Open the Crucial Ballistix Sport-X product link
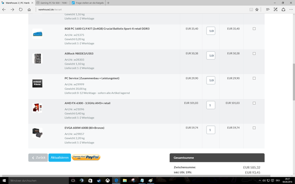The width and height of the screenshot is (295, 184). pos(107,29)
